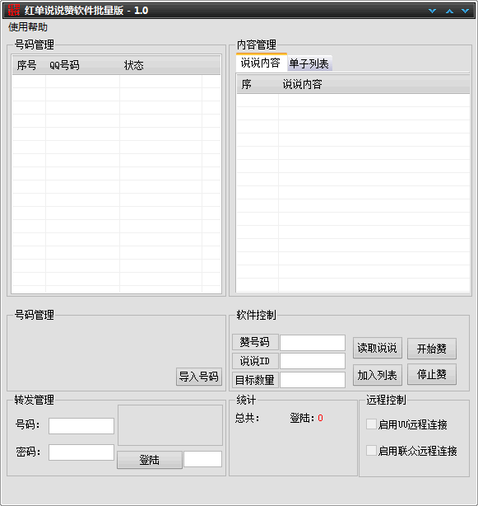
Task: Click the leftmost blue down-arrow in the title bar
Action: [x=432, y=11]
